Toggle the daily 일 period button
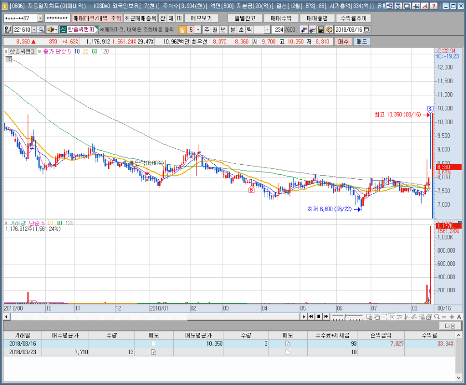 click(x=182, y=30)
